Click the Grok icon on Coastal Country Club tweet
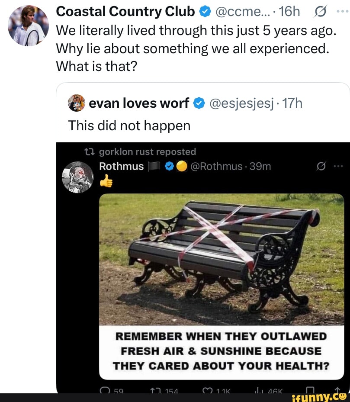The image size is (350, 402). tap(321, 12)
